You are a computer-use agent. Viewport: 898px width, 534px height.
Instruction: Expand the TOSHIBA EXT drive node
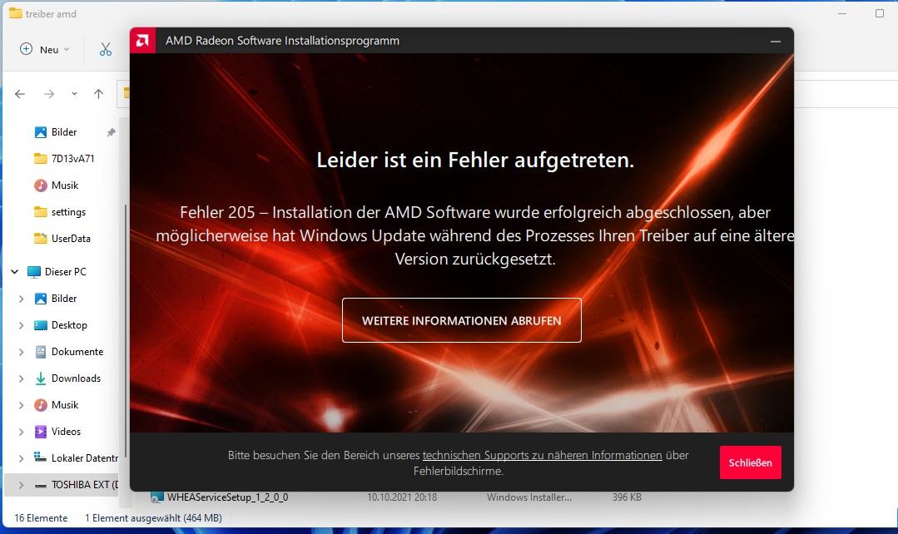pos(21,485)
